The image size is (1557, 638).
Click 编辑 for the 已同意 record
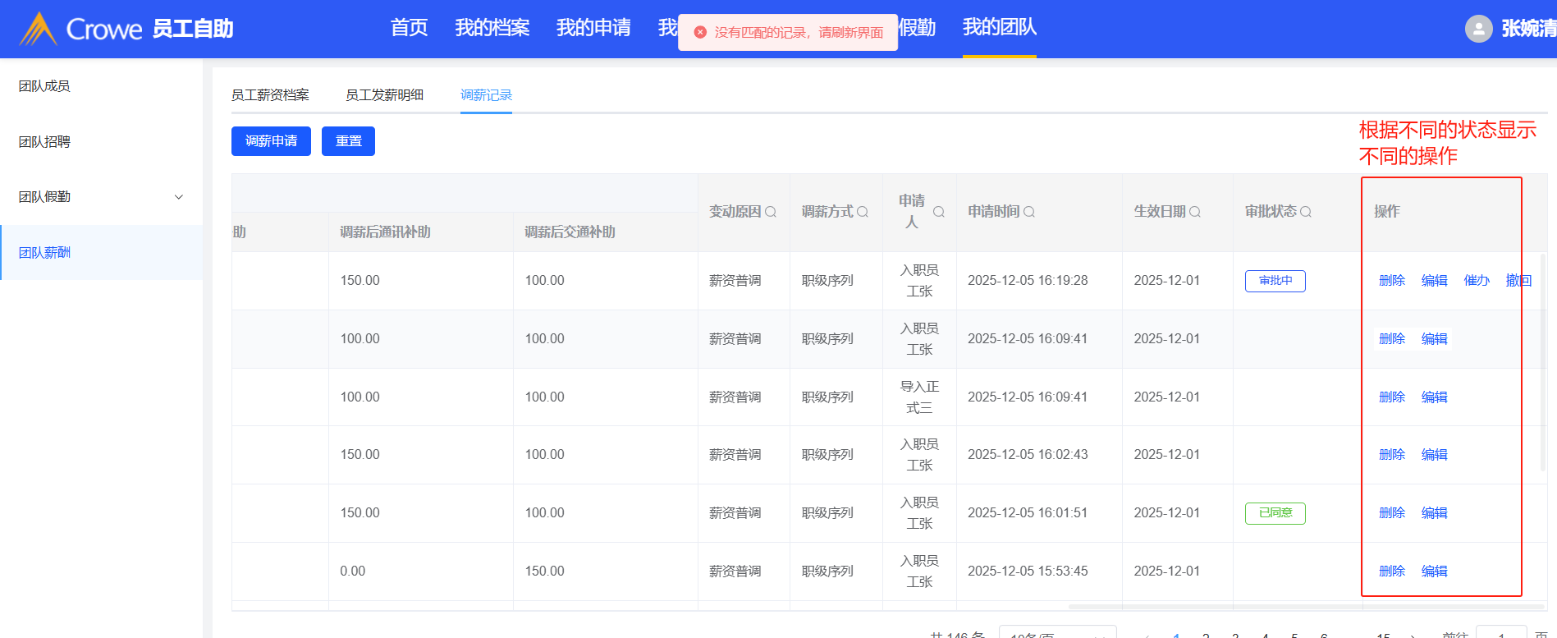[x=1434, y=513]
